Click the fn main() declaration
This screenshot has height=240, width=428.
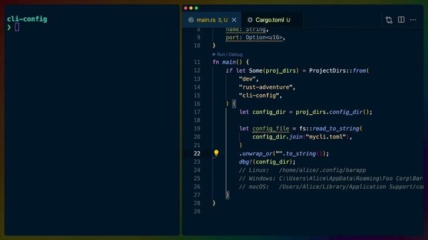point(231,62)
